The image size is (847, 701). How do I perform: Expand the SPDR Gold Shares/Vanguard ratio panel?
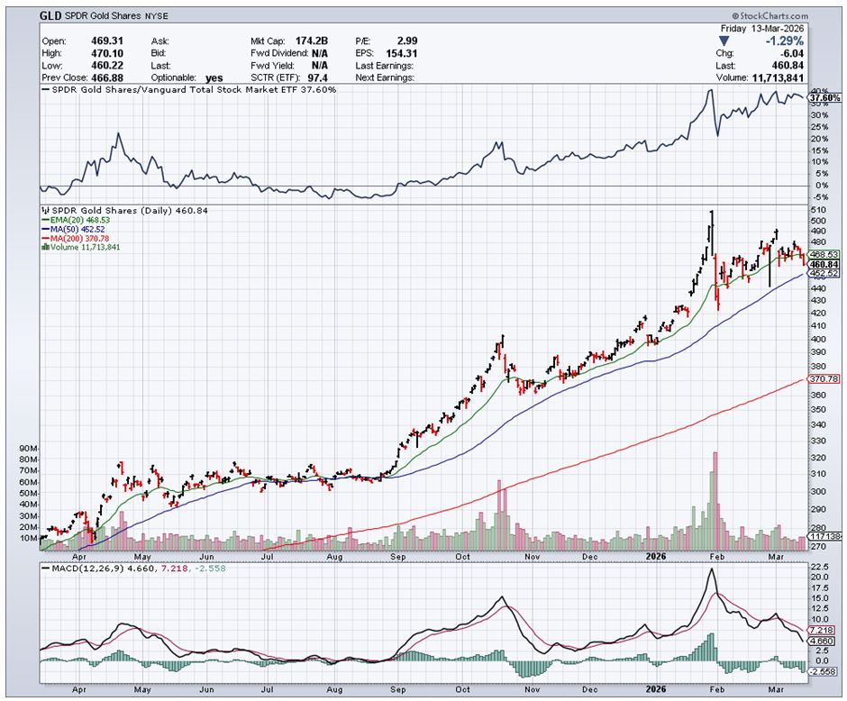click(x=192, y=90)
